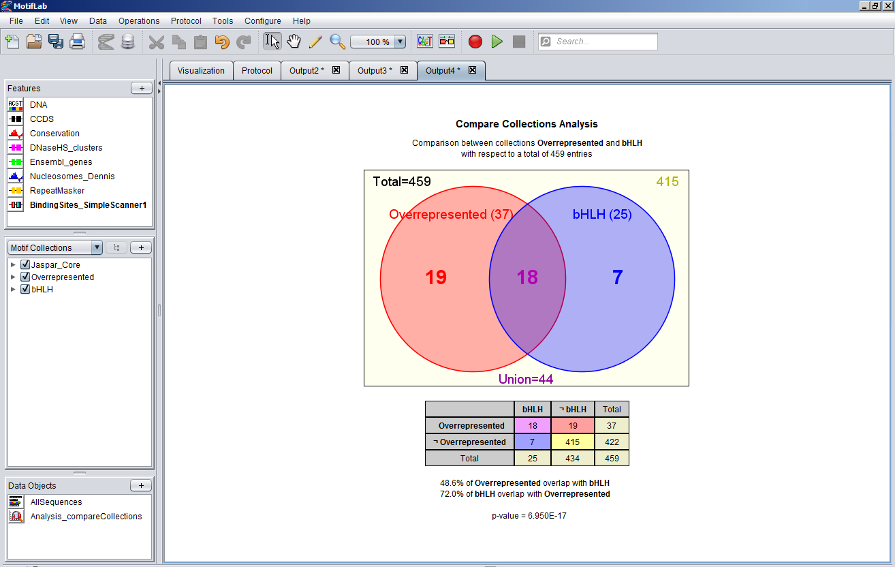Click the Motif Collections plus button
This screenshot has height=567, width=895.
pyautogui.click(x=141, y=248)
